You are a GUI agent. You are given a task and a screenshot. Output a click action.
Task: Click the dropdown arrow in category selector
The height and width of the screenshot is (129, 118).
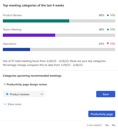42,94
